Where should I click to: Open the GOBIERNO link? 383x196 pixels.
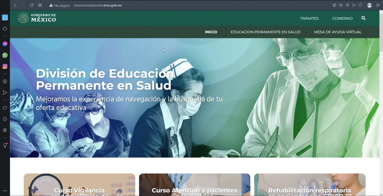pyautogui.click(x=342, y=19)
